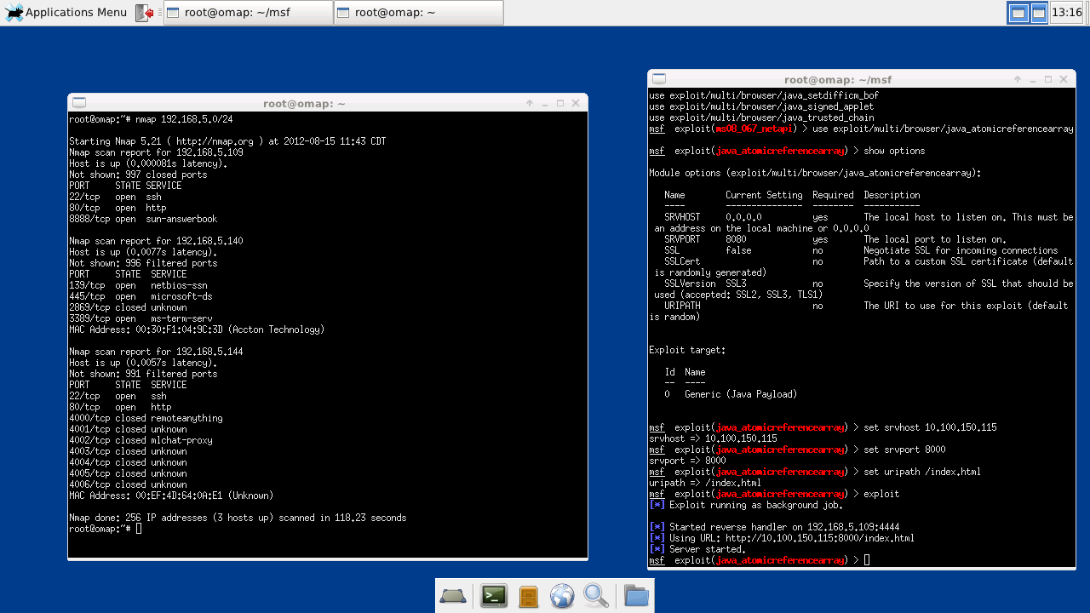Screen dimensions: 1090x613
Task: Click the java_trusted_chain exploit line
Action: [761, 117]
